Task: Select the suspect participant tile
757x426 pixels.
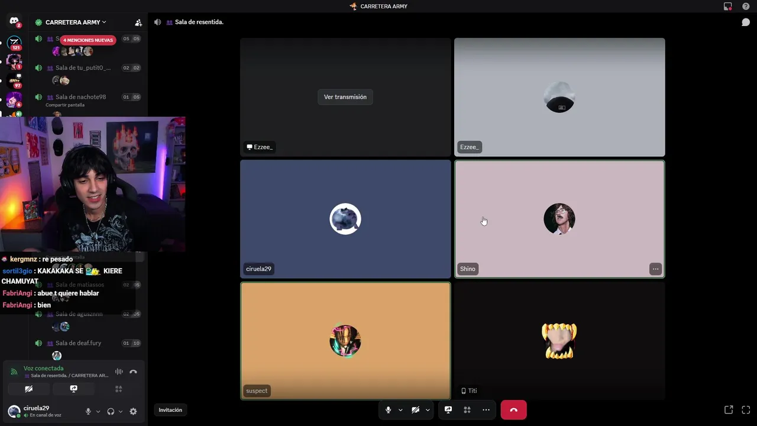Action: point(345,341)
